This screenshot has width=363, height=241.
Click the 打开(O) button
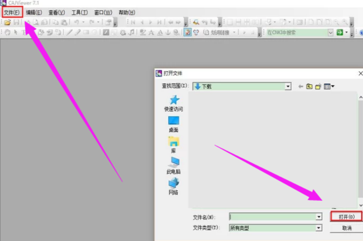(346, 217)
